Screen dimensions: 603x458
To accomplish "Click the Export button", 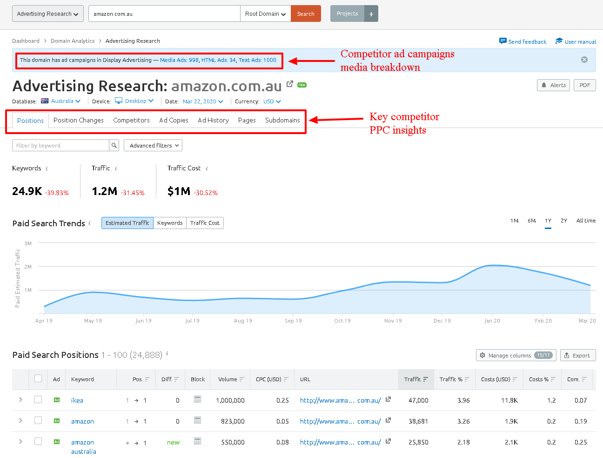I will pos(578,355).
